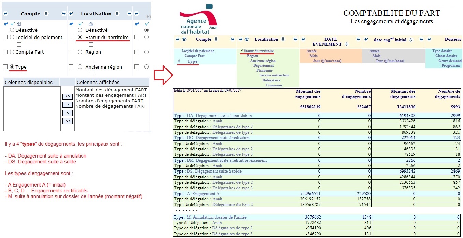463x238 pixels.
Task: Click the report row 'Type : A. Engagement A'
Action: tap(317, 193)
